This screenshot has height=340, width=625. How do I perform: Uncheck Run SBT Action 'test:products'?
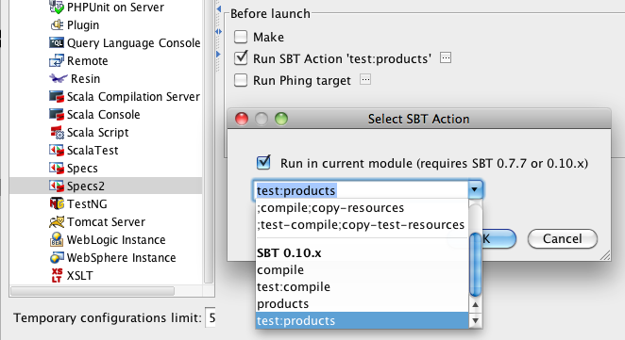[241, 58]
